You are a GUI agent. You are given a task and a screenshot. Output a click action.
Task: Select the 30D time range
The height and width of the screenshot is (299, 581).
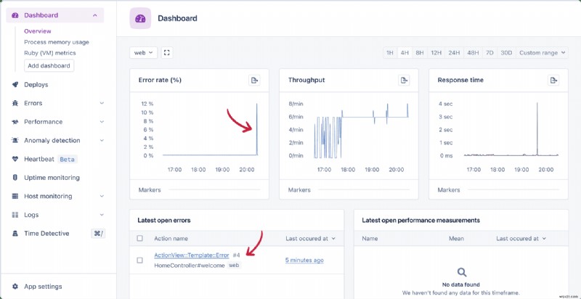tap(506, 52)
